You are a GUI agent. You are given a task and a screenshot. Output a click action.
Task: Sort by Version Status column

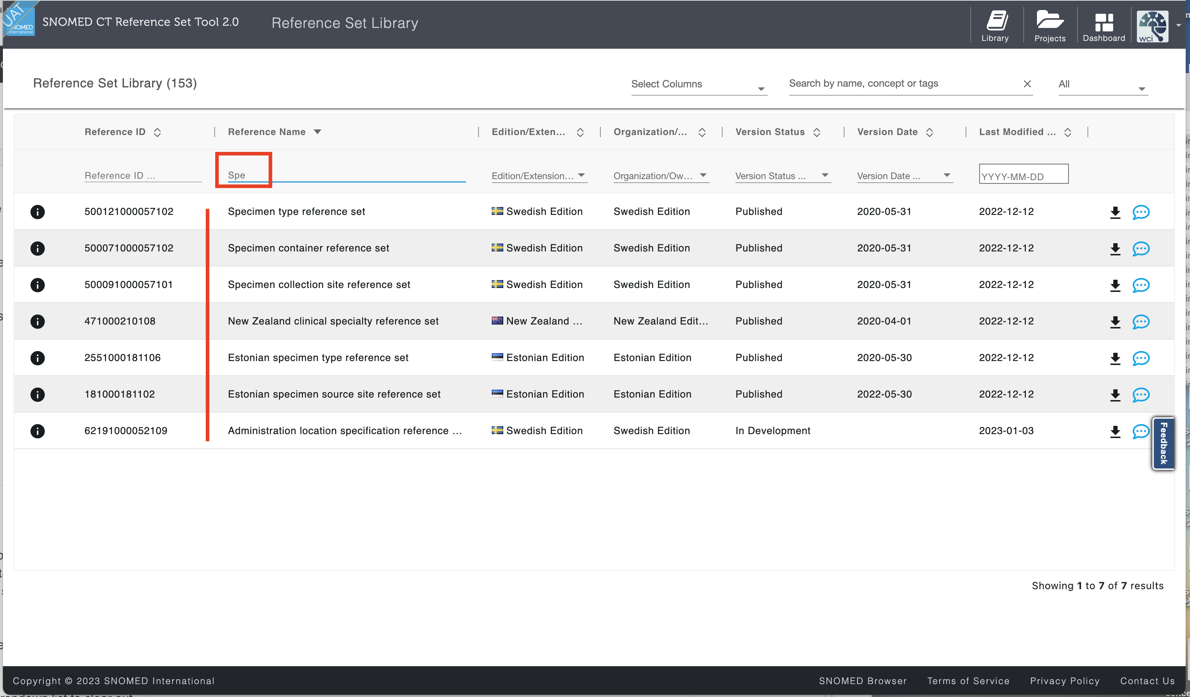(x=817, y=133)
